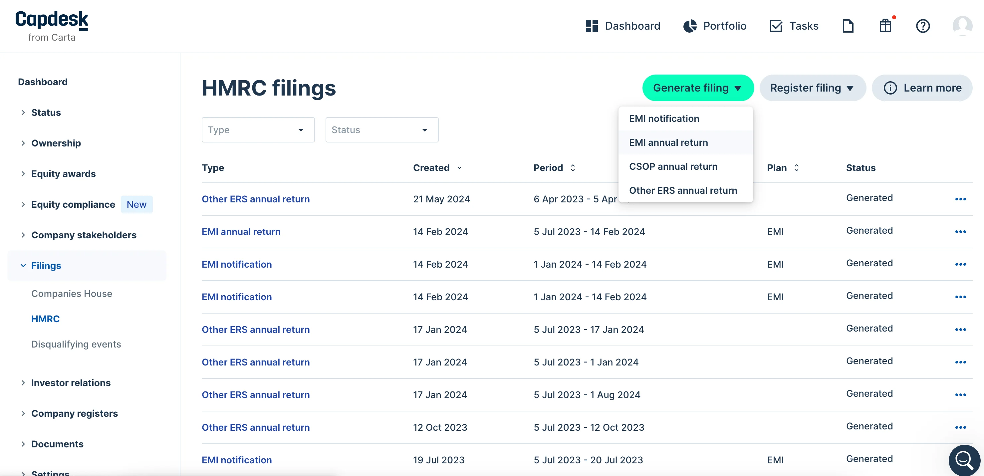Image resolution: width=984 pixels, height=476 pixels.
Task: Open the Capdesk logo home link
Action: point(52,26)
